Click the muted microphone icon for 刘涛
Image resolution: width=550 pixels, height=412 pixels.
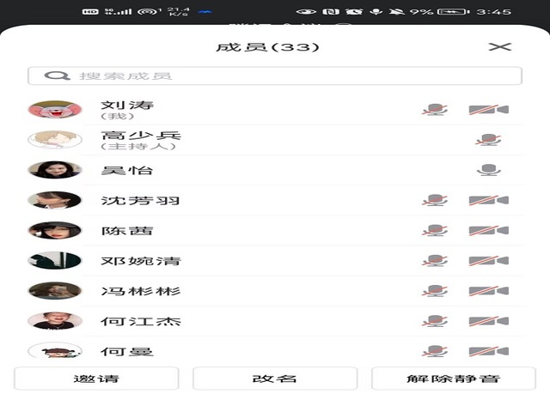[x=435, y=110]
